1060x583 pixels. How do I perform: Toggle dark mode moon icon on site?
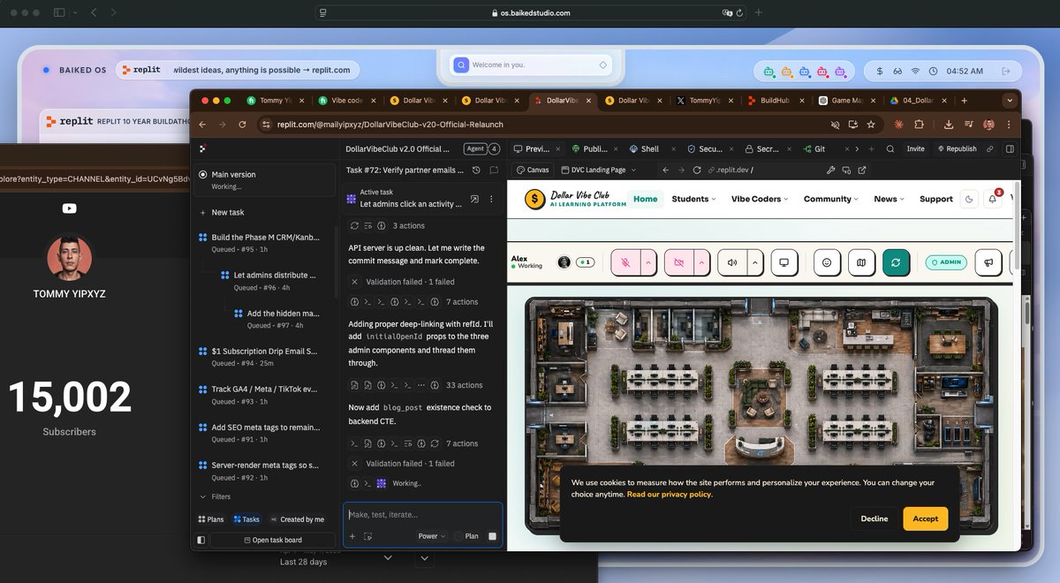click(969, 199)
